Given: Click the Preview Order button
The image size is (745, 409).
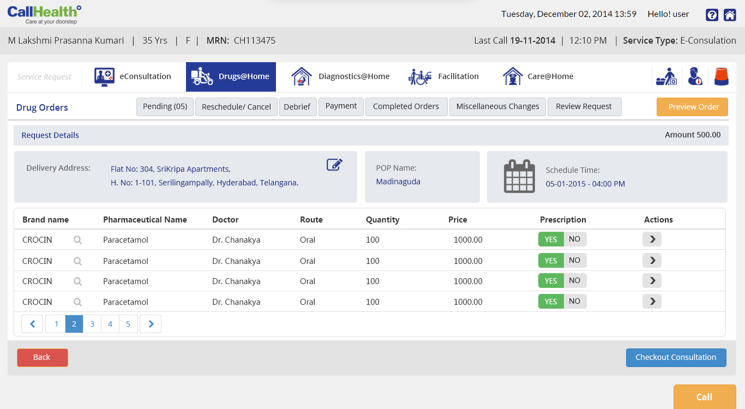Looking at the screenshot, I should (x=692, y=107).
